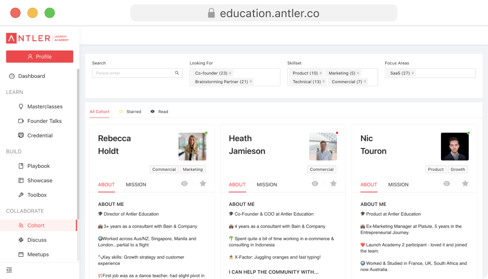Select MISSION tab on Nic Touron's card
Viewport: 488px width, 279px height.
[x=399, y=184]
